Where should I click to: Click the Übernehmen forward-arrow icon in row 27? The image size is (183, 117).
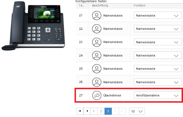pyautogui.click(x=97, y=95)
